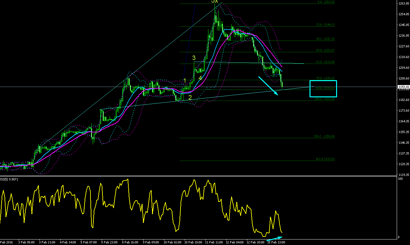
Task: Select the wave label 1 on the chart
Action: (x=185, y=80)
